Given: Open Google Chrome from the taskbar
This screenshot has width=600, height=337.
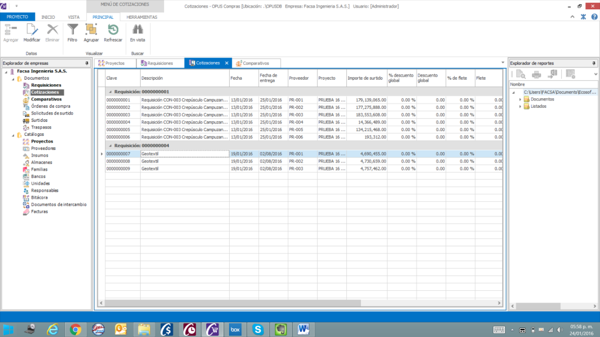Looking at the screenshot, I should 76,329.
